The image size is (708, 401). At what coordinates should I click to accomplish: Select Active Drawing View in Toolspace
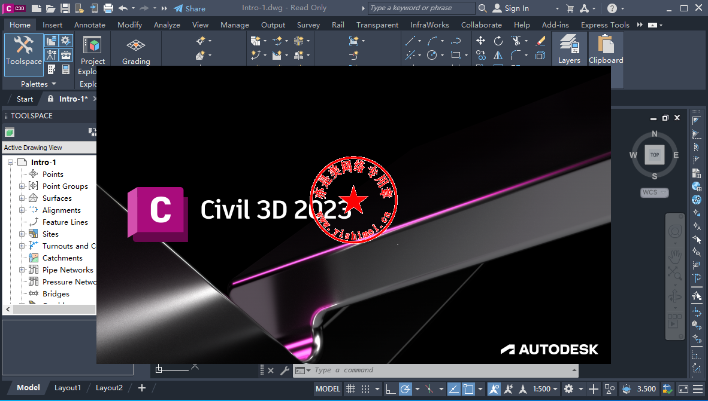(49, 148)
